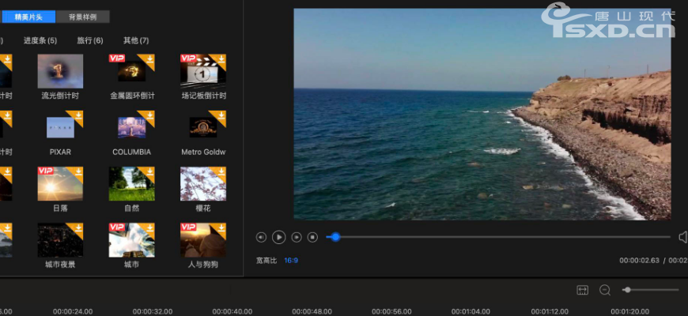The image size is (688, 316).
Task: Switch to the 背景样例 tab
Action: pyautogui.click(x=82, y=17)
